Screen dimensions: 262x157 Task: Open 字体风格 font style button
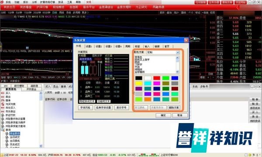point(85,107)
